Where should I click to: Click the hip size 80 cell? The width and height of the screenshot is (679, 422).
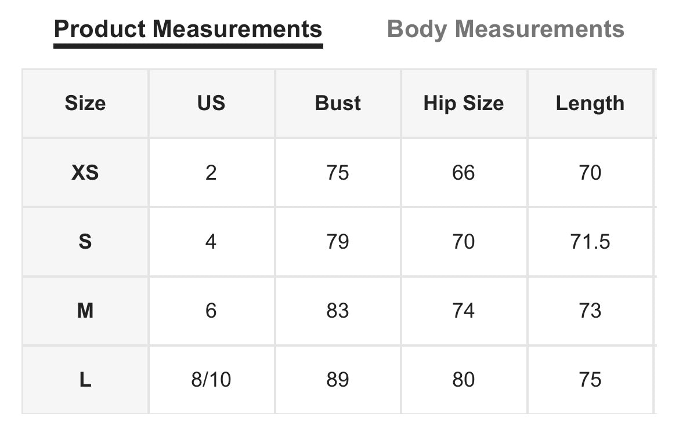click(464, 380)
